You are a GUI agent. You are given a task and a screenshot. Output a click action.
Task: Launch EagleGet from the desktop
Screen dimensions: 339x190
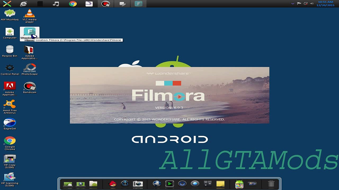(10, 124)
